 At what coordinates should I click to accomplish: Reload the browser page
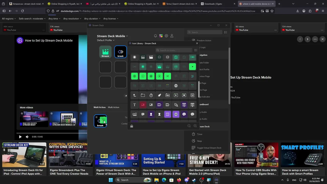(22, 11)
